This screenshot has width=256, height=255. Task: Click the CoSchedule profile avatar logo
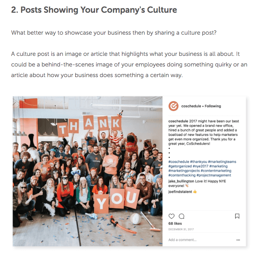173,106
